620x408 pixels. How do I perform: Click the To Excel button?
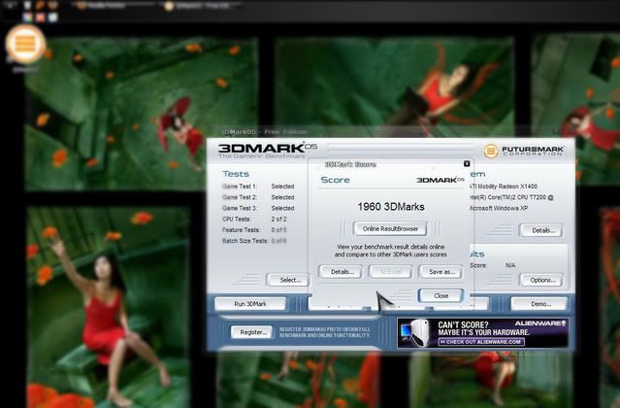[390, 272]
